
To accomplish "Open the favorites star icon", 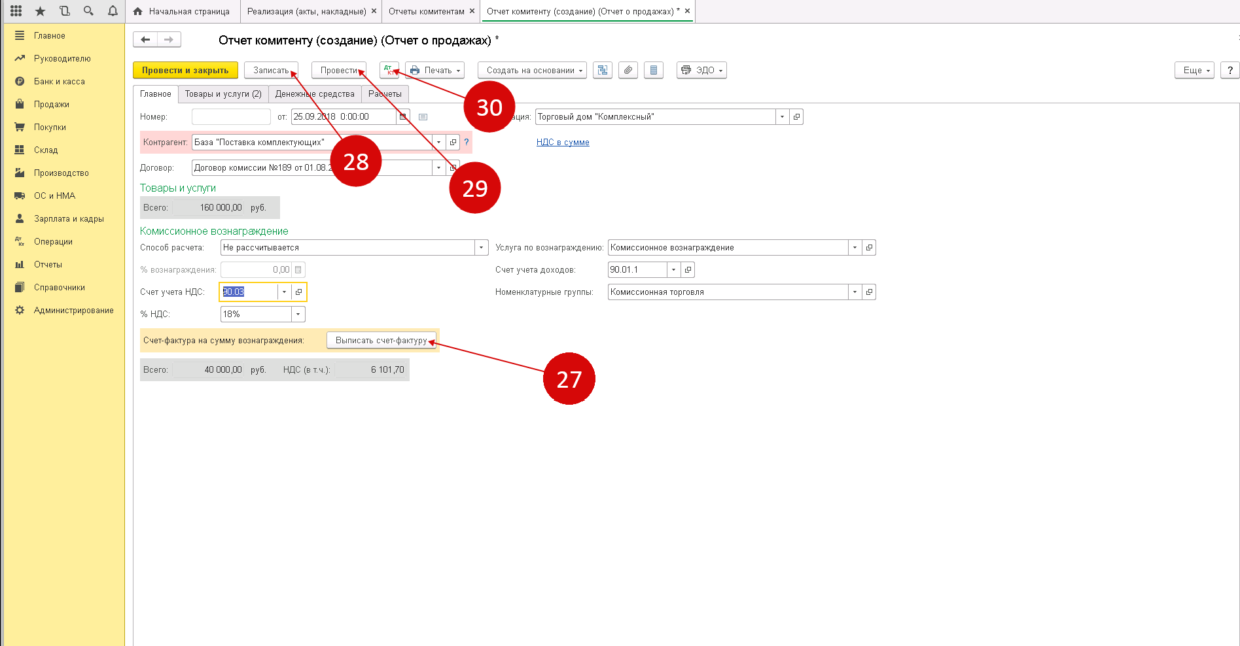I will pos(40,11).
